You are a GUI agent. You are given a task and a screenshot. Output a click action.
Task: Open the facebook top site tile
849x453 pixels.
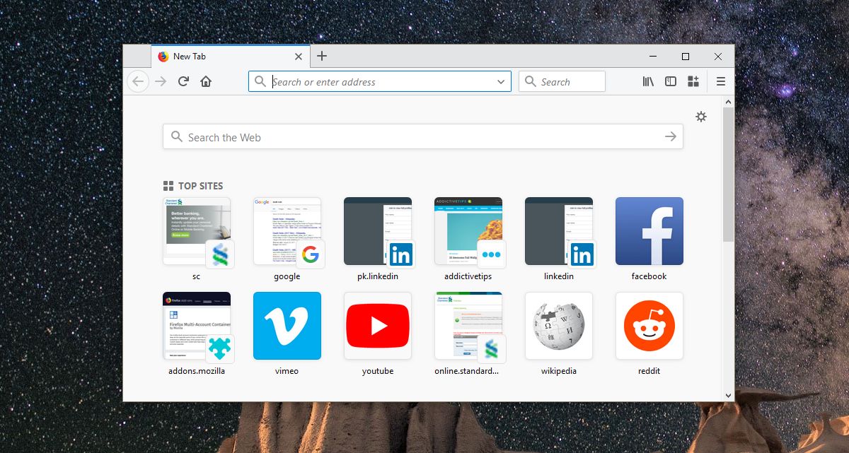pyautogui.click(x=649, y=231)
